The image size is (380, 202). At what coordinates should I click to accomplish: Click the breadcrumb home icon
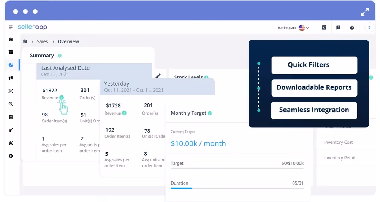(25, 41)
